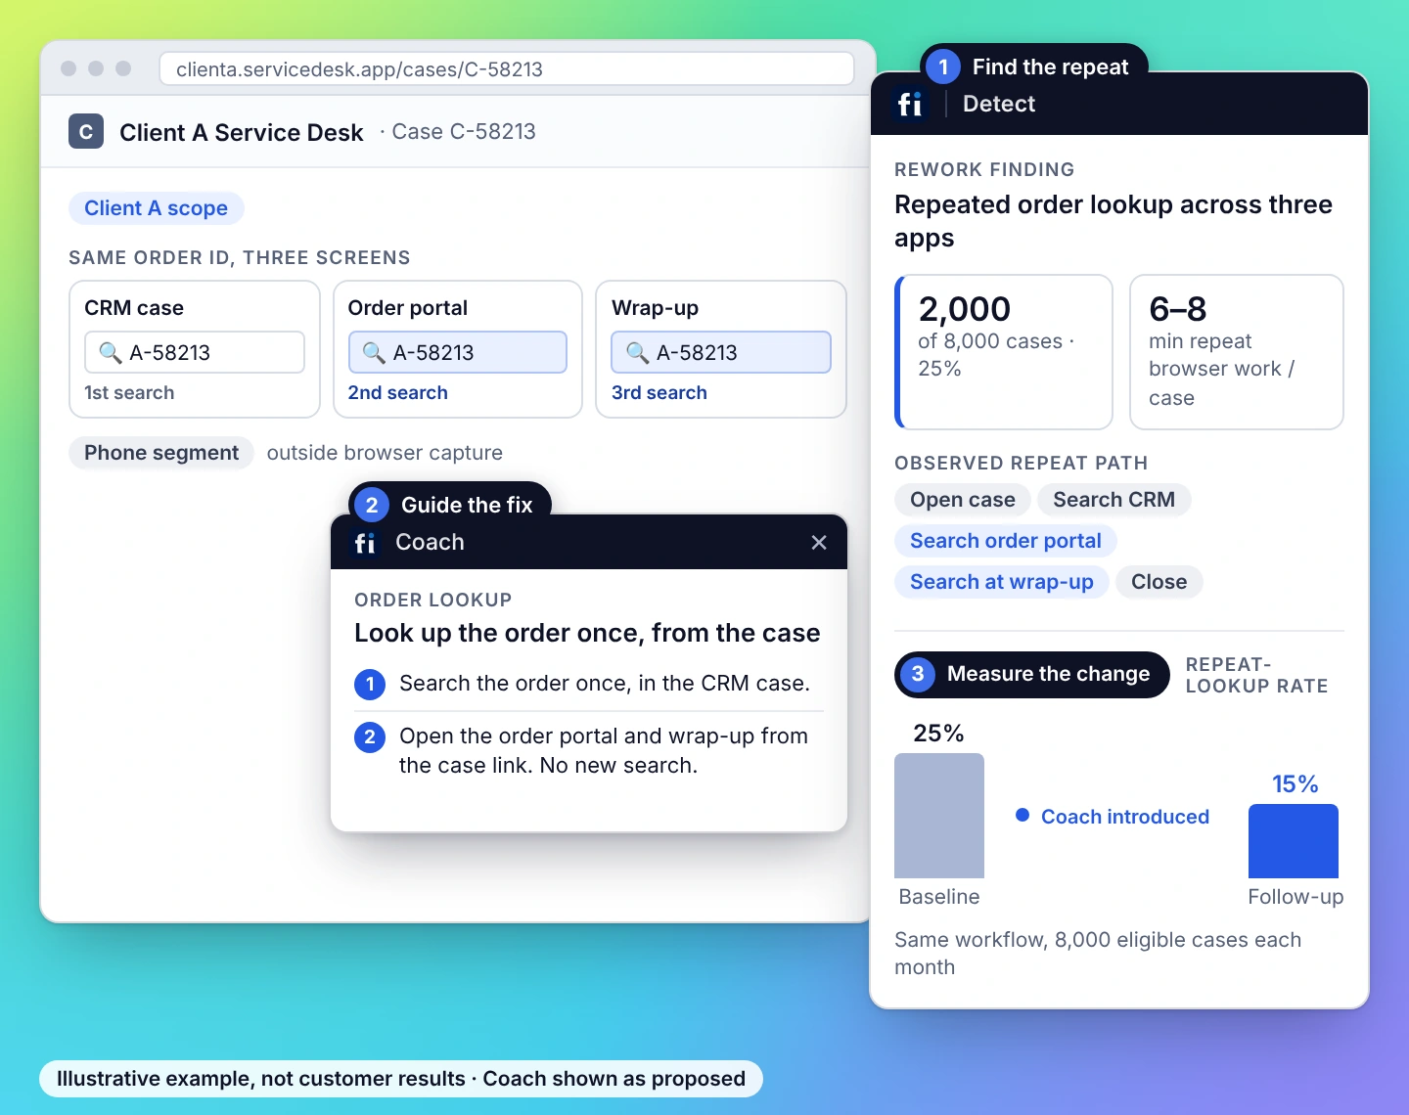This screenshot has height=1115, width=1409.
Task: Click the Phone segment chip
Action: point(161,453)
